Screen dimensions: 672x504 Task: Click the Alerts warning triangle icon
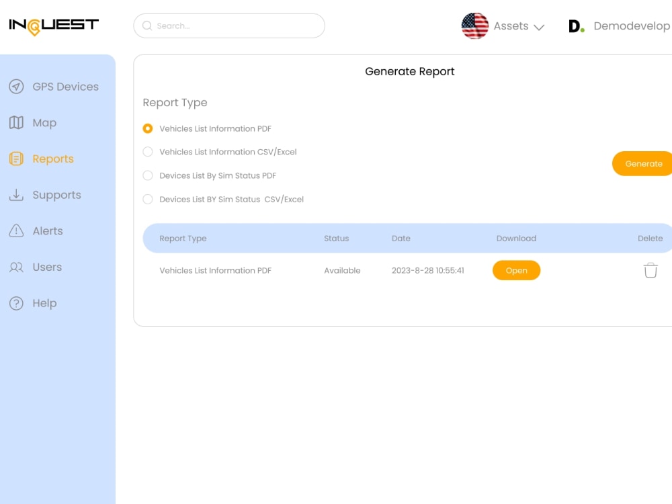point(16,230)
